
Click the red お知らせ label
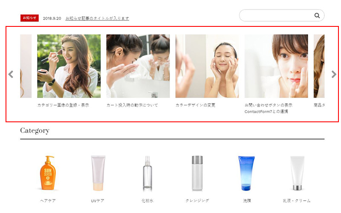point(29,18)
